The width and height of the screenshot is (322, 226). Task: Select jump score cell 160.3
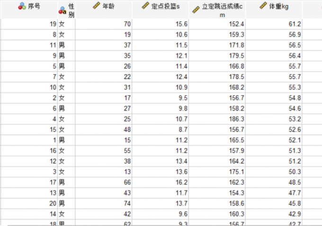(x=217, y=214)
